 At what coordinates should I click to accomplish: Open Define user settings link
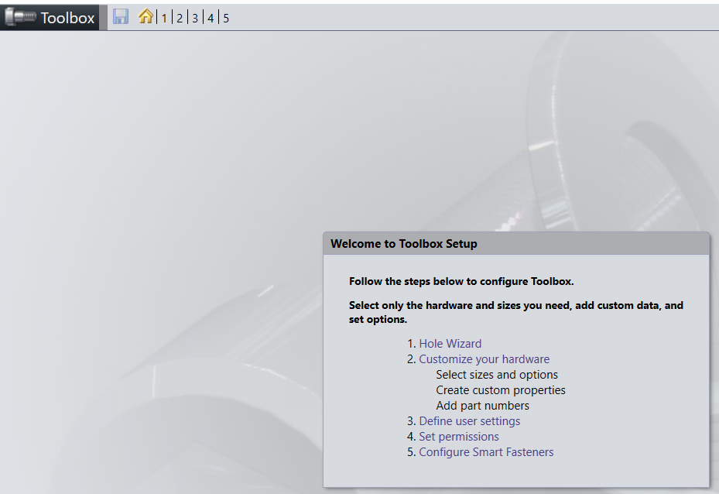coord(470,421)
